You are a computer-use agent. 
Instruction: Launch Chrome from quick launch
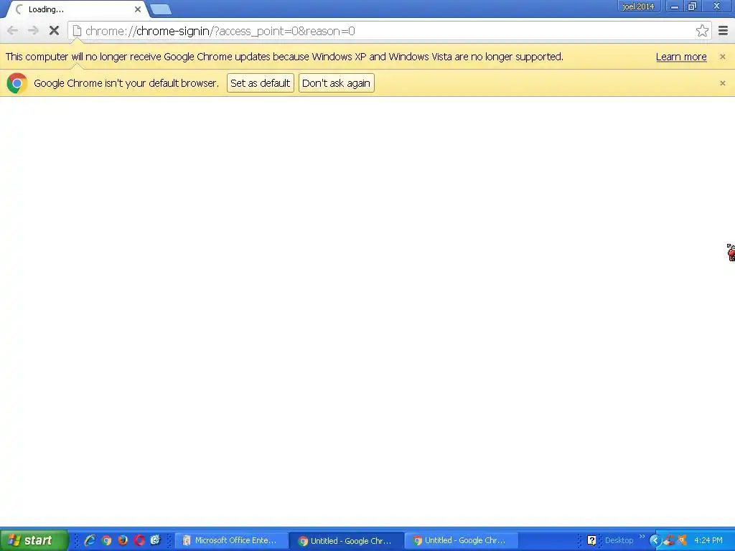click(106, 540)
